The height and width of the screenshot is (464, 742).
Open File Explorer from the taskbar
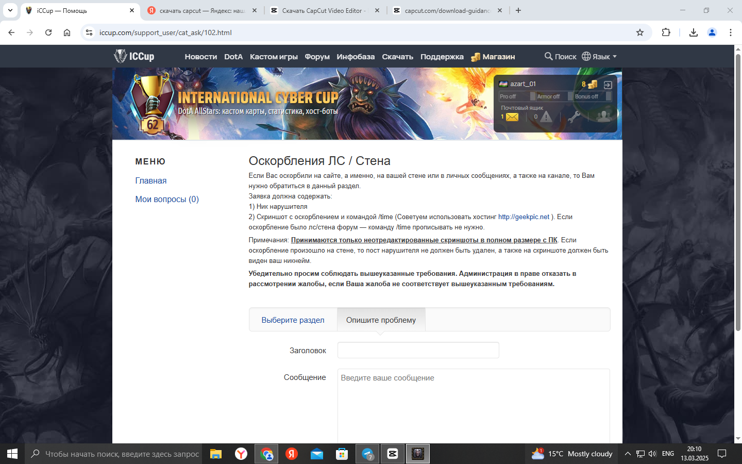point(216,454)
